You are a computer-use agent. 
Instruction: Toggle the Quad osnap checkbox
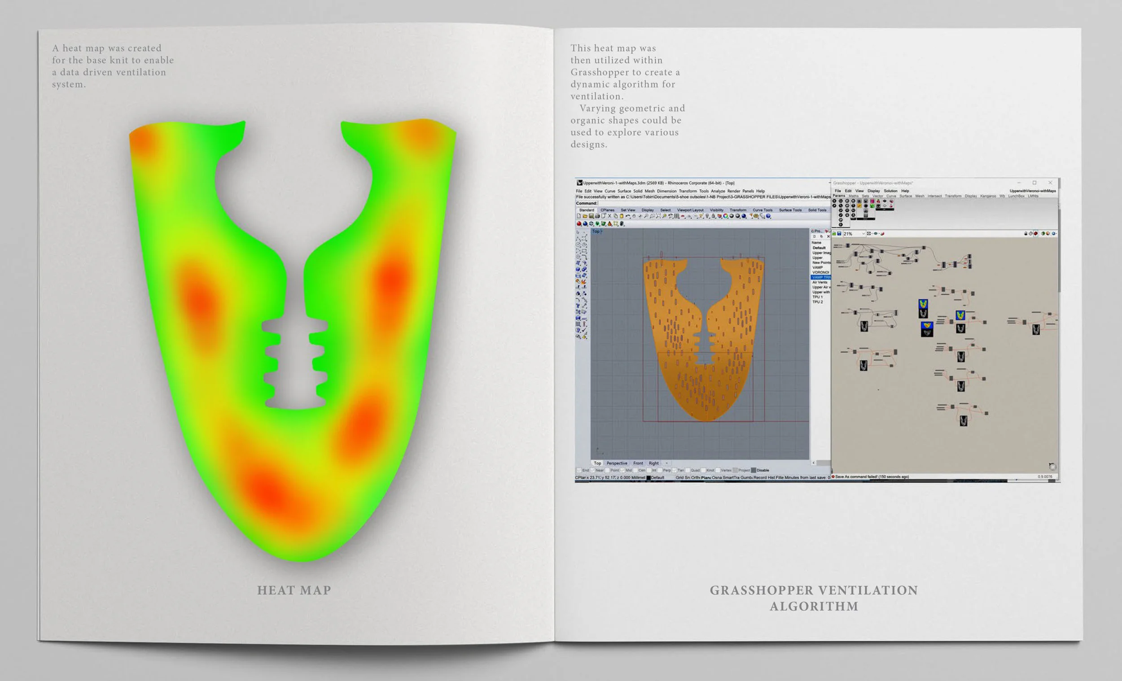(688, 470)
